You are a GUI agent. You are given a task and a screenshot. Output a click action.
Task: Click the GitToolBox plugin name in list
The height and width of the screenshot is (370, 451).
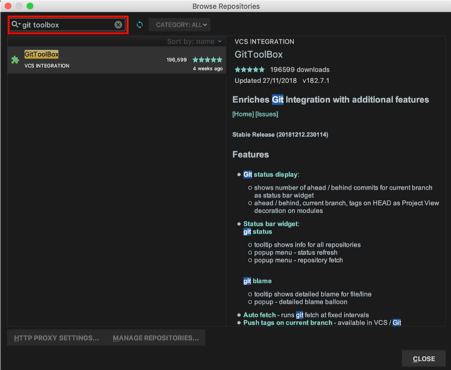[41, 54]
